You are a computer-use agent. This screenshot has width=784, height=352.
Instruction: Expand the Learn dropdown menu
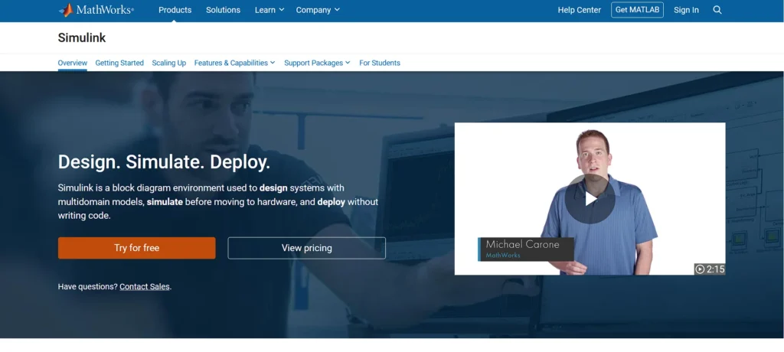tap(269, 10)
